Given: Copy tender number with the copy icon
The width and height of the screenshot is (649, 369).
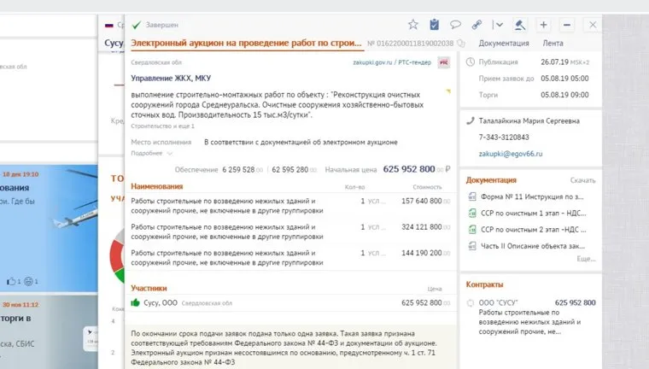Looking at the screenshot, I should [461, 43].
